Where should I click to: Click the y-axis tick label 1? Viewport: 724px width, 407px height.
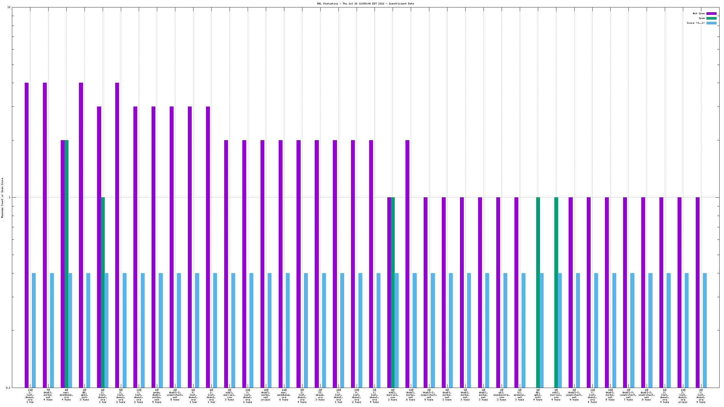pos(9,197)
